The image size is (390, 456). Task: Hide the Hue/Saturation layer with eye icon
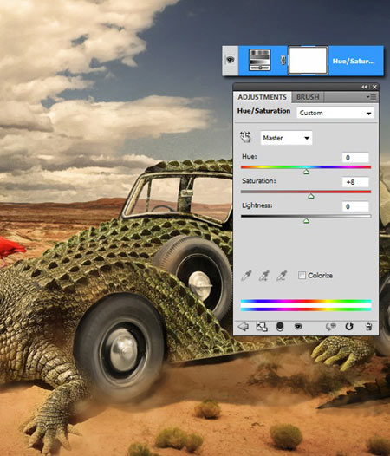click(x=230, y=60)
